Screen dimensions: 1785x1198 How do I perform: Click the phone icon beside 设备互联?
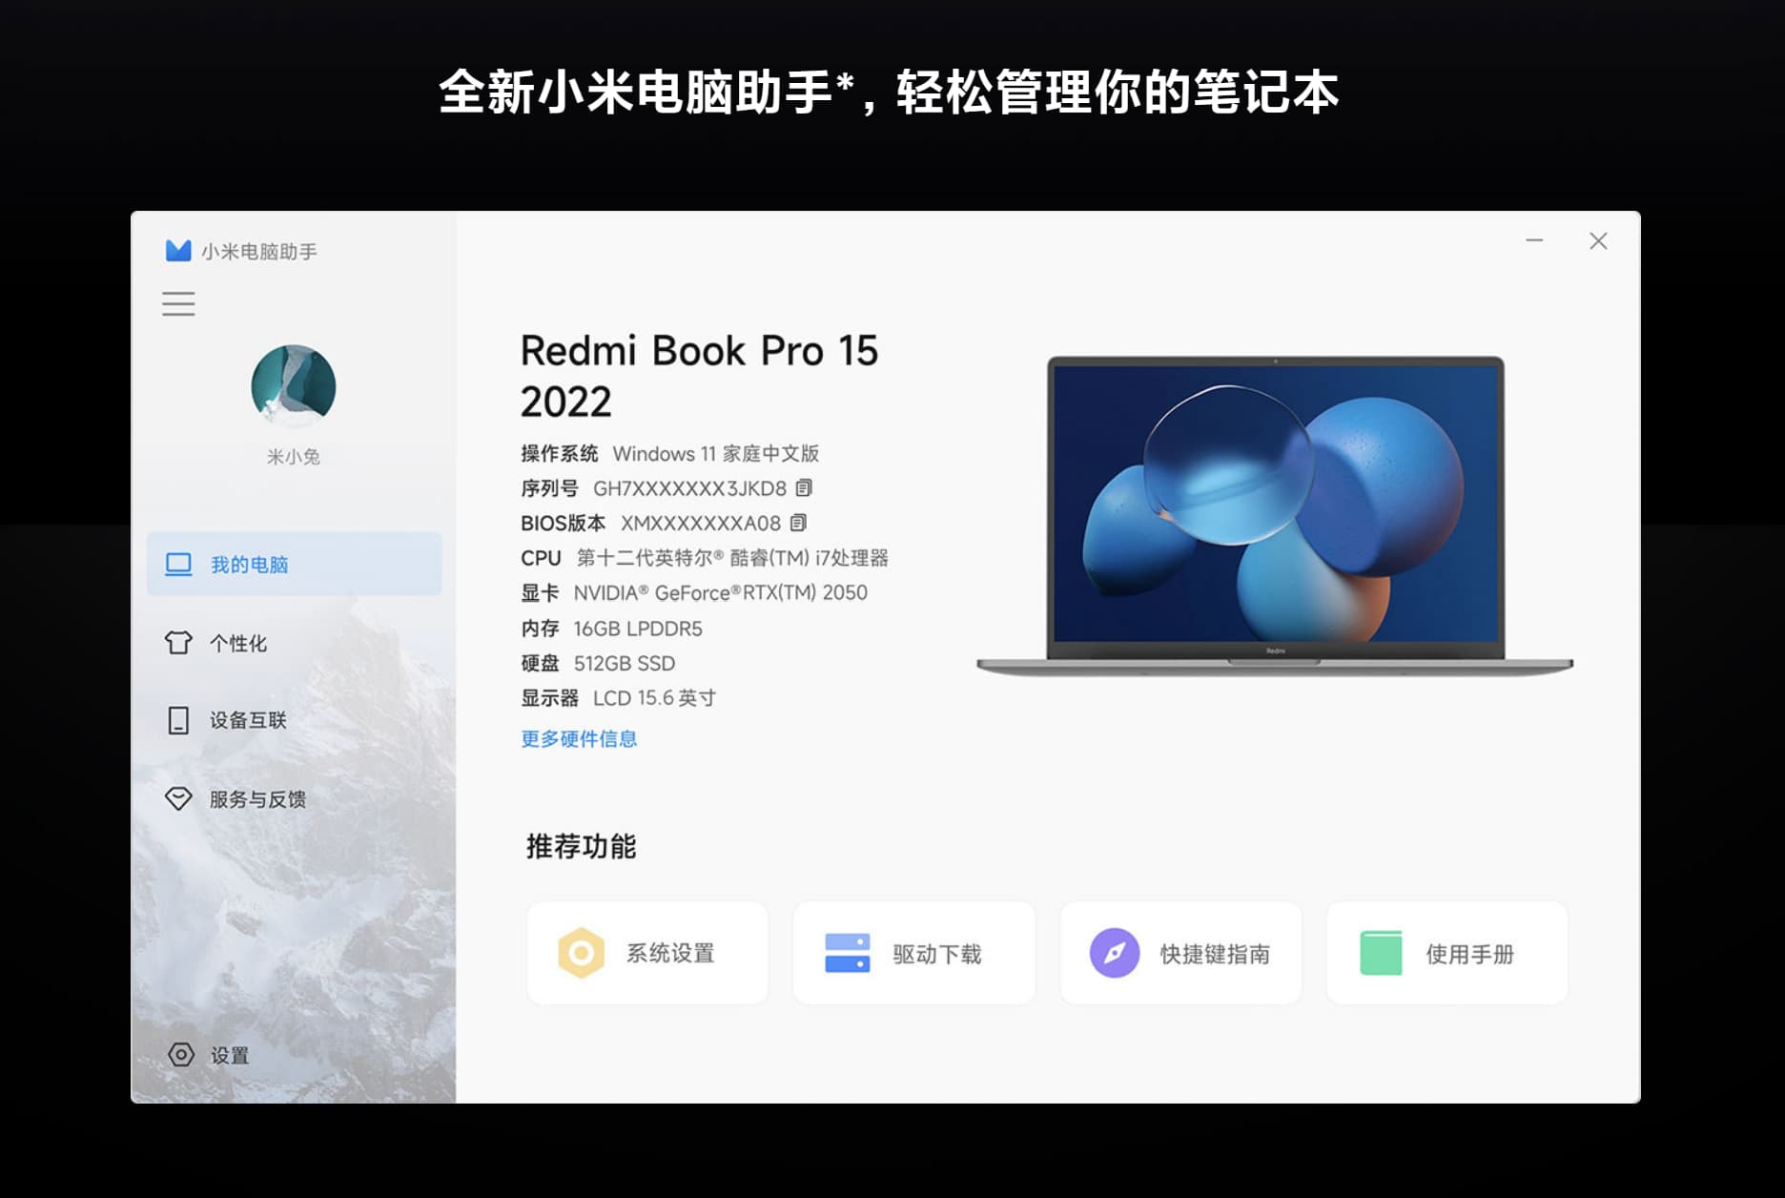click(x=178, y=720)
